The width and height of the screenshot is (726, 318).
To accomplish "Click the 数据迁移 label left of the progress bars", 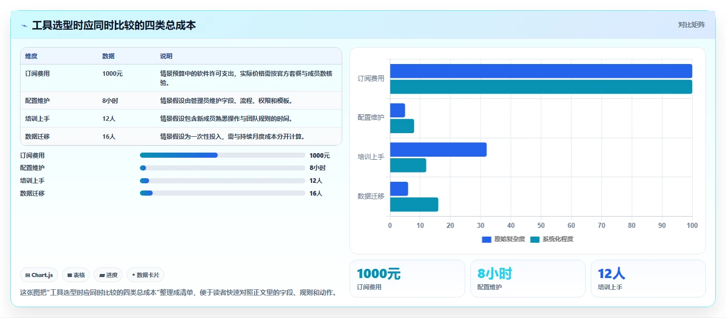I will (x=32, y=194).
